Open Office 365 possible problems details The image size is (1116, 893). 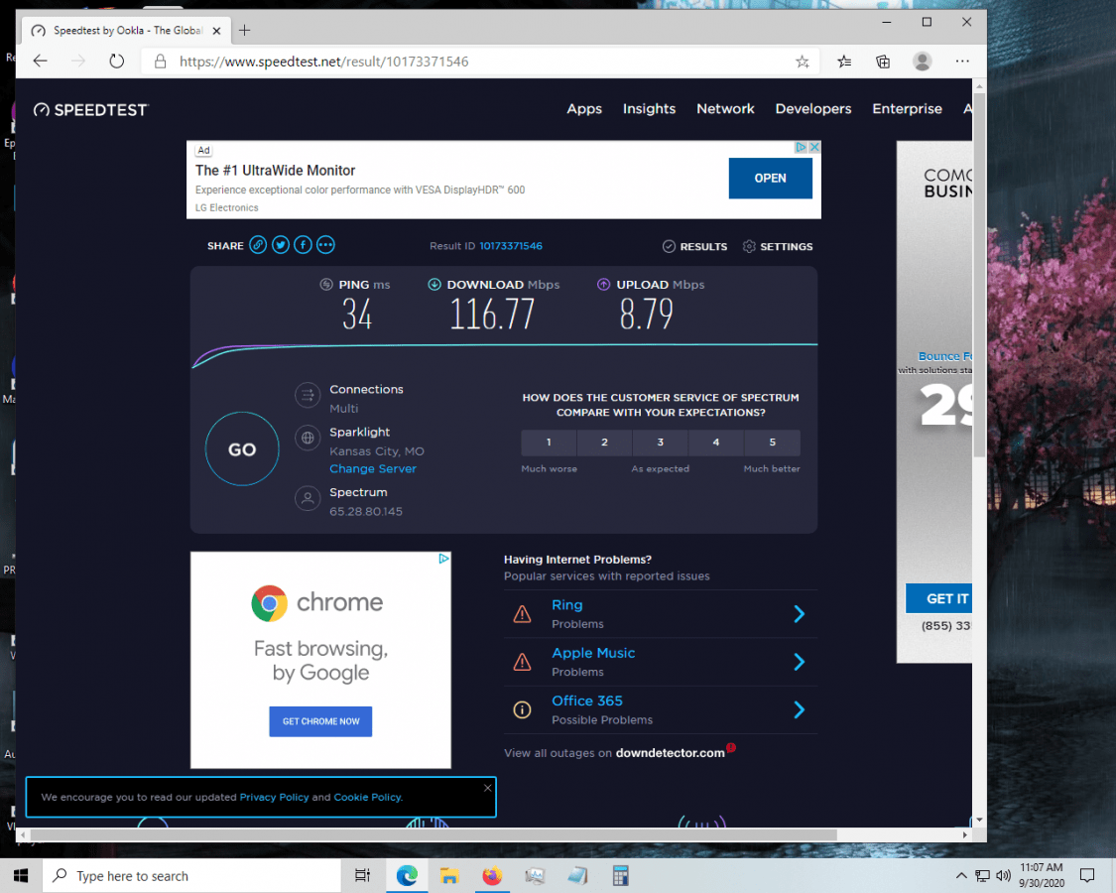pyautogui.click(x=799, y=708)
